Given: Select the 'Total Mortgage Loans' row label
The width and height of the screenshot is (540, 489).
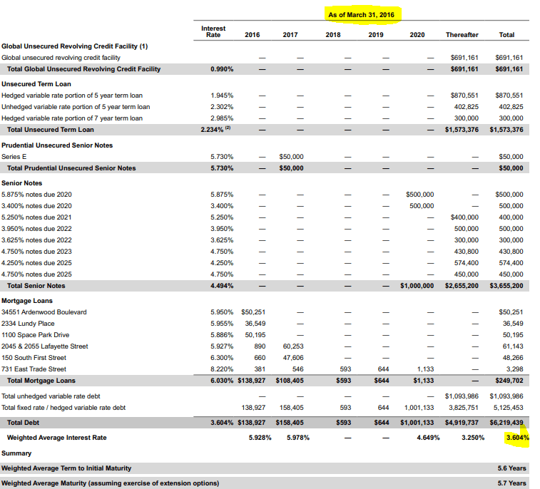Looking at the screenshot, I should (x=41, y=381).
